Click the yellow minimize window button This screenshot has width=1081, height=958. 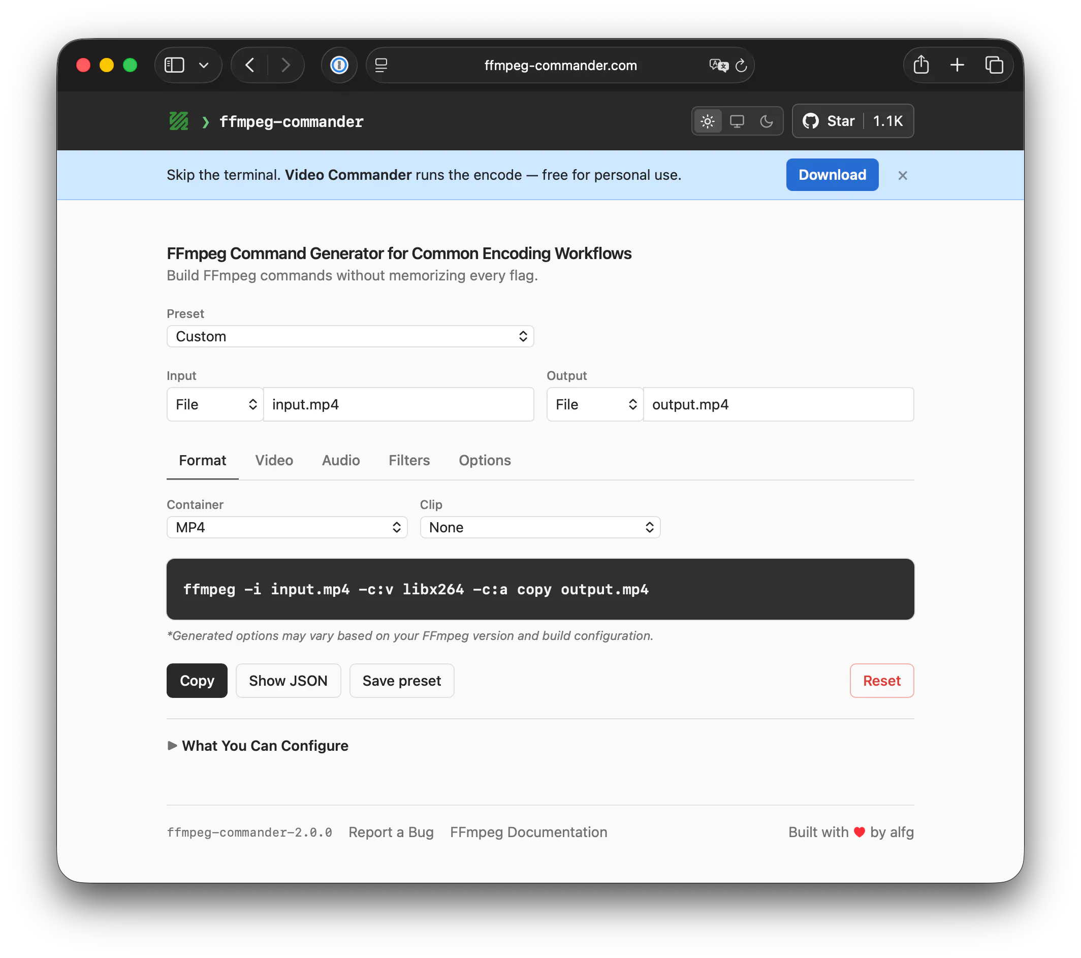click(106, 65)
